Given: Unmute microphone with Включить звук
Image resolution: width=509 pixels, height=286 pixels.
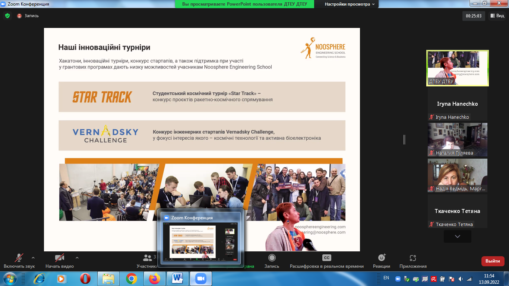Looking at the screenshot, I should point(19,261).
